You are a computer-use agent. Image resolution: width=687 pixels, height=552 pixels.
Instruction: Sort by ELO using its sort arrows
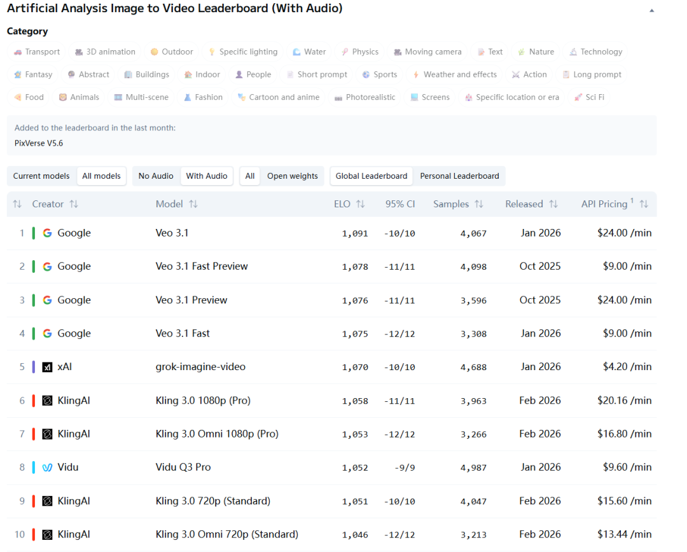[361, 204]
